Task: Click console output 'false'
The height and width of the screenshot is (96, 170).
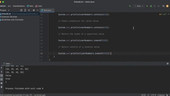Action: point(8,75)
